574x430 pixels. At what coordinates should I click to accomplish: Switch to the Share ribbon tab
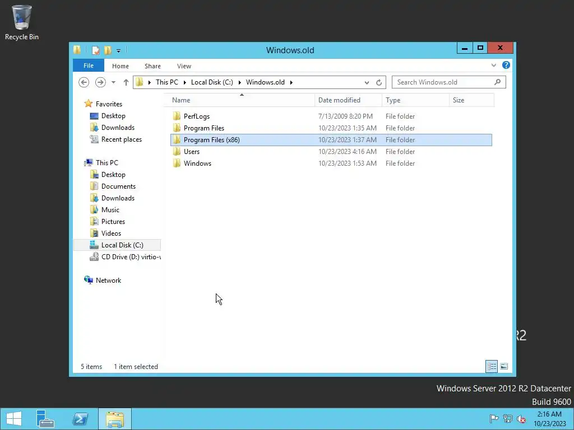[152, 66]
